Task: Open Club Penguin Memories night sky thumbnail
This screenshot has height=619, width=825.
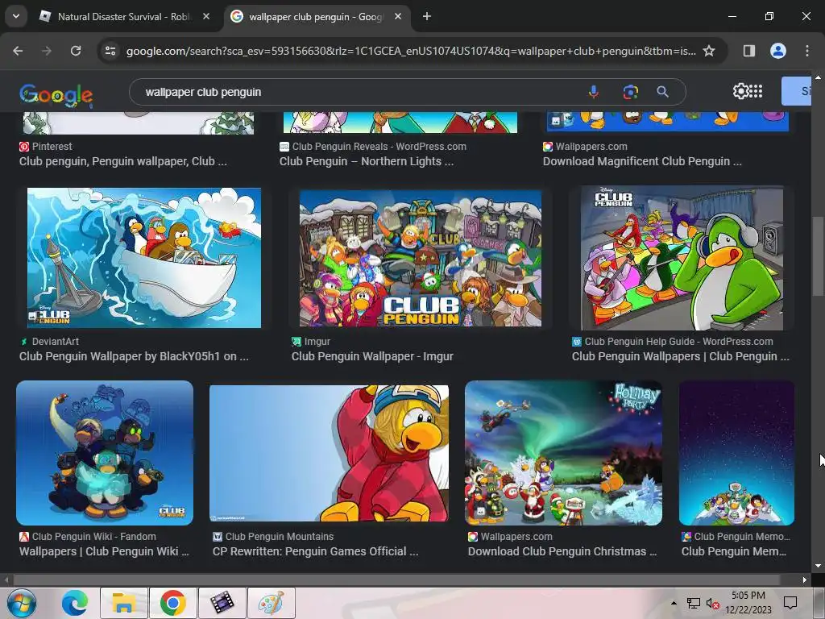Action: point(736,453)
